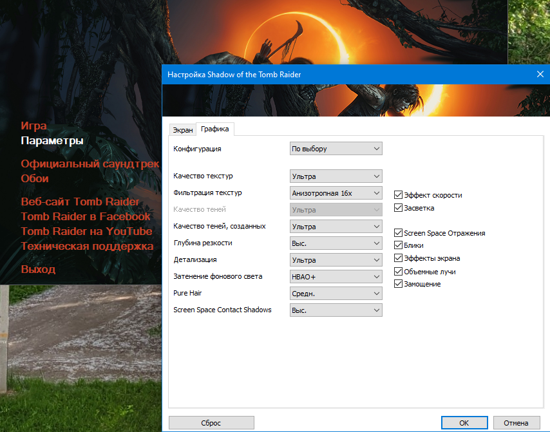Click the Отмена button
The width and height of the screenshot is (550, 432).
pos(516,423)
